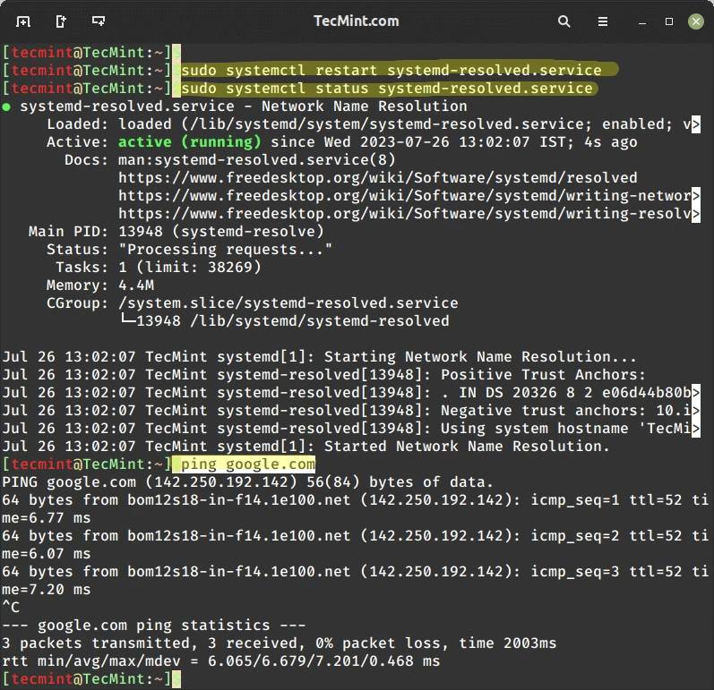Click '3 packets transmitted, 3 received' summary line
The height and width of the screenshot is (690, 714).
280,643
